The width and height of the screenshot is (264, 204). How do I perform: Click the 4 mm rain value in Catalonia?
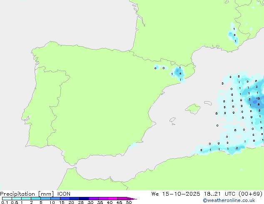pyautogui.click(x=179, y=73)
